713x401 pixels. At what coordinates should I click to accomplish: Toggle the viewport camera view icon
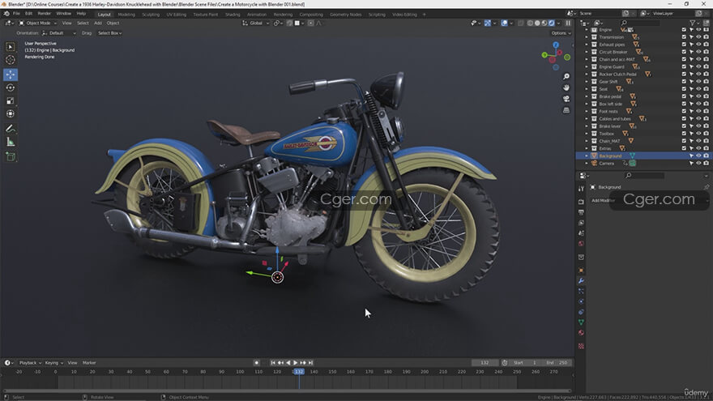(x=566, y=99)
